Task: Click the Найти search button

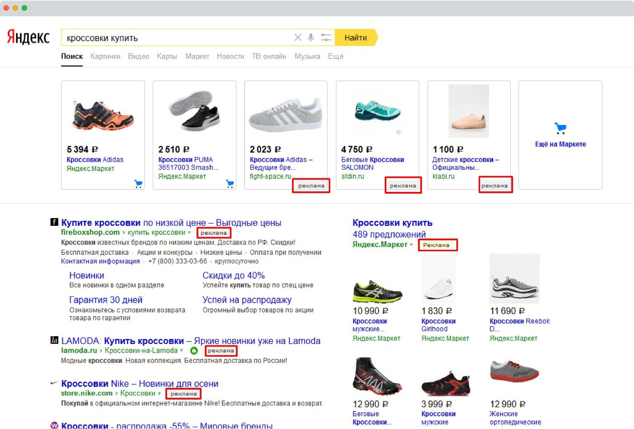Action: point(355,38)
